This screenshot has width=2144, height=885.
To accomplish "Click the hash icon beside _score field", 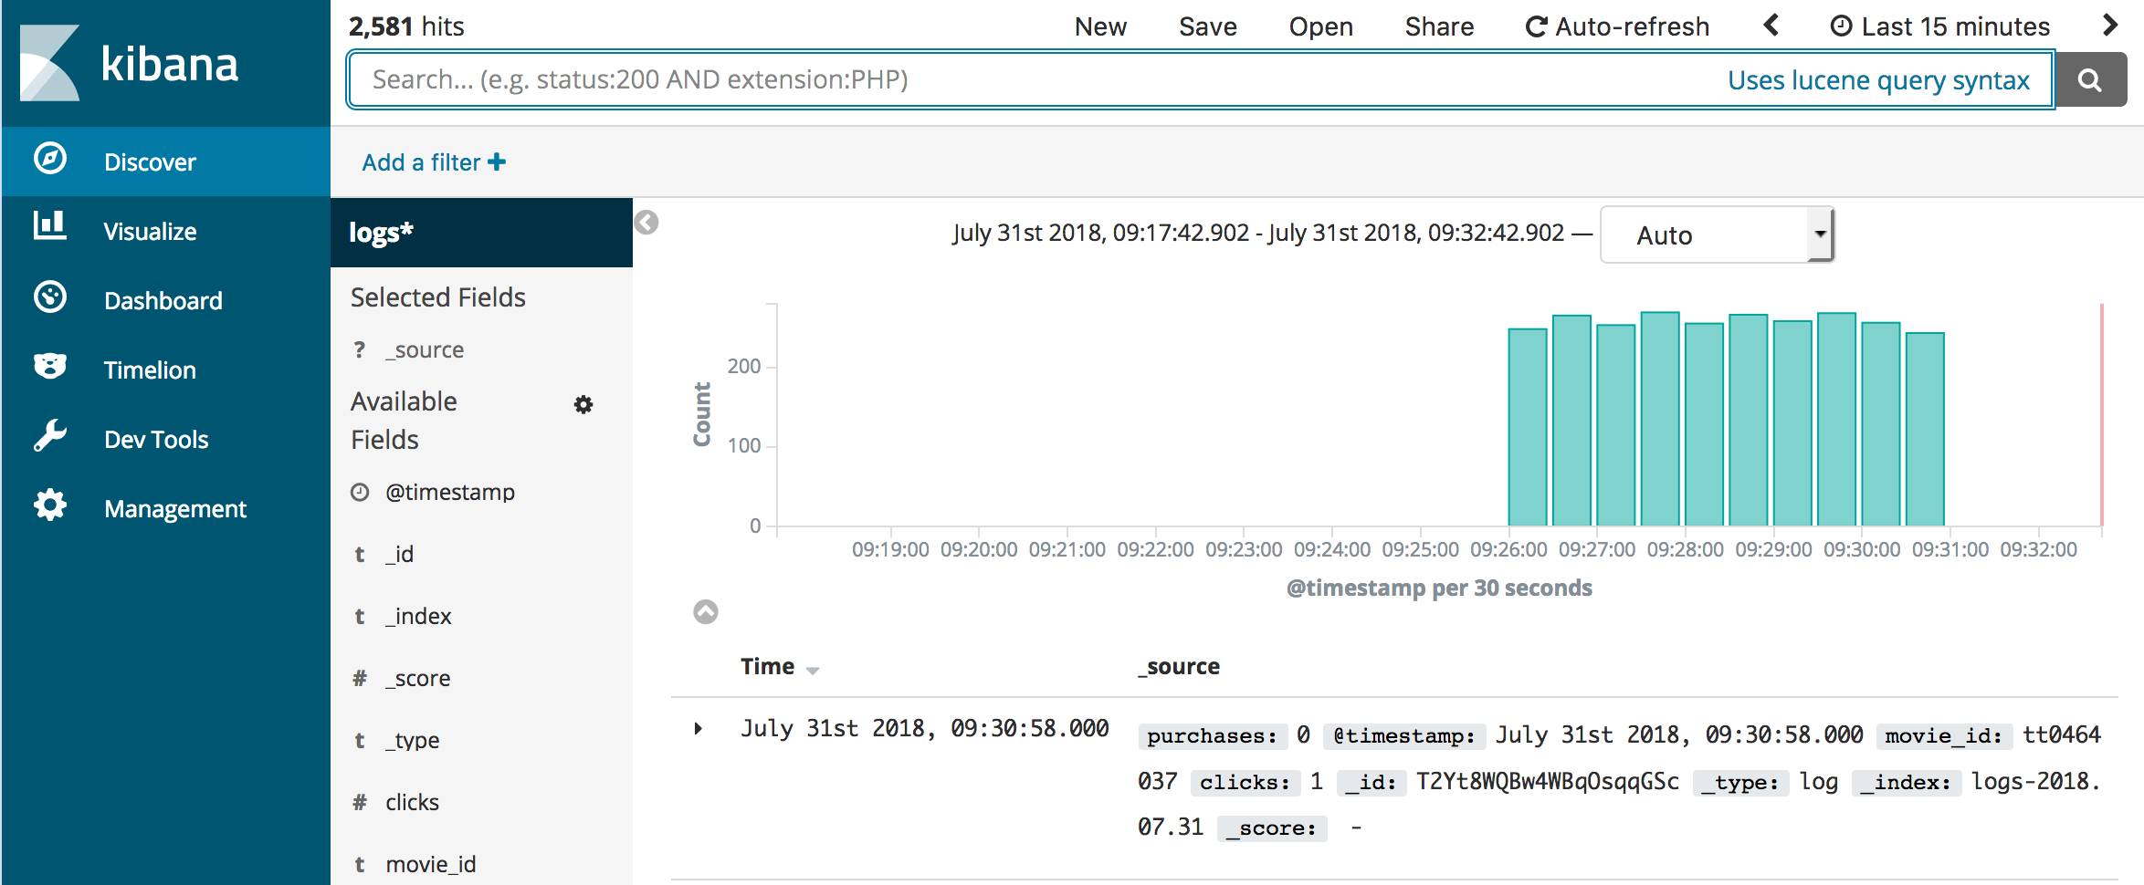I will [360, 679].
